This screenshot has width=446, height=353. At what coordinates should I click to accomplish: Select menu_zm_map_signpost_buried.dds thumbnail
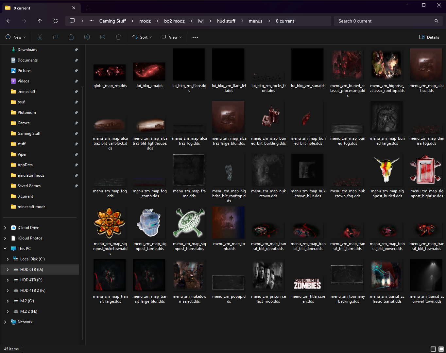386,170
